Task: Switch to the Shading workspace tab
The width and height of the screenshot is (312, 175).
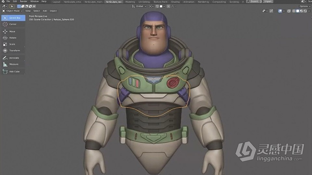Action: [x=175, y=2]
